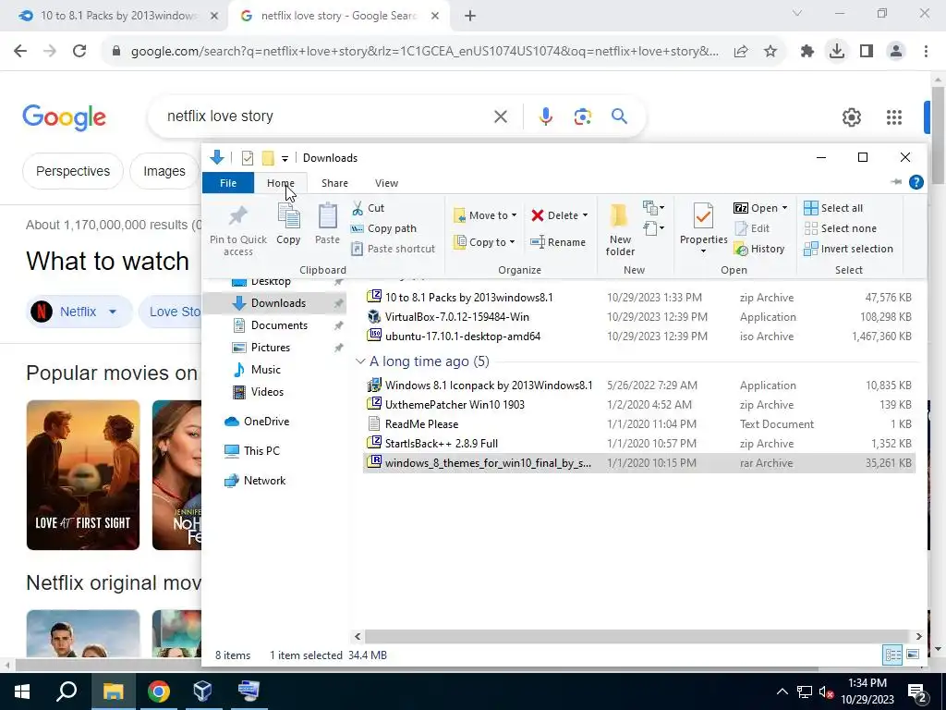The height and width of the screenshot is (710, 946).
Task: Open Google apps grid icon
Action: click(893, 117)
